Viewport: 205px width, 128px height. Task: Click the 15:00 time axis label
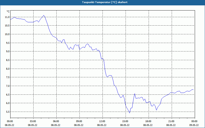(x=126, y=121)
